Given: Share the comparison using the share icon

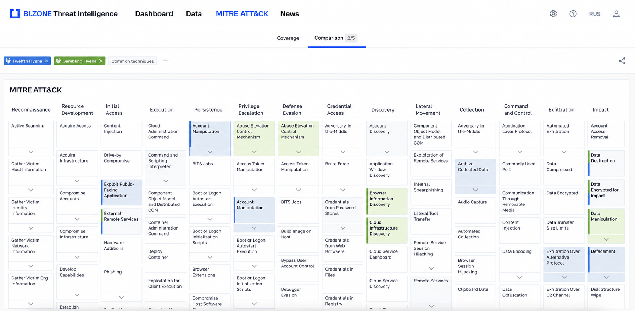Looking at the screenshot, I should tap(622, 61).
